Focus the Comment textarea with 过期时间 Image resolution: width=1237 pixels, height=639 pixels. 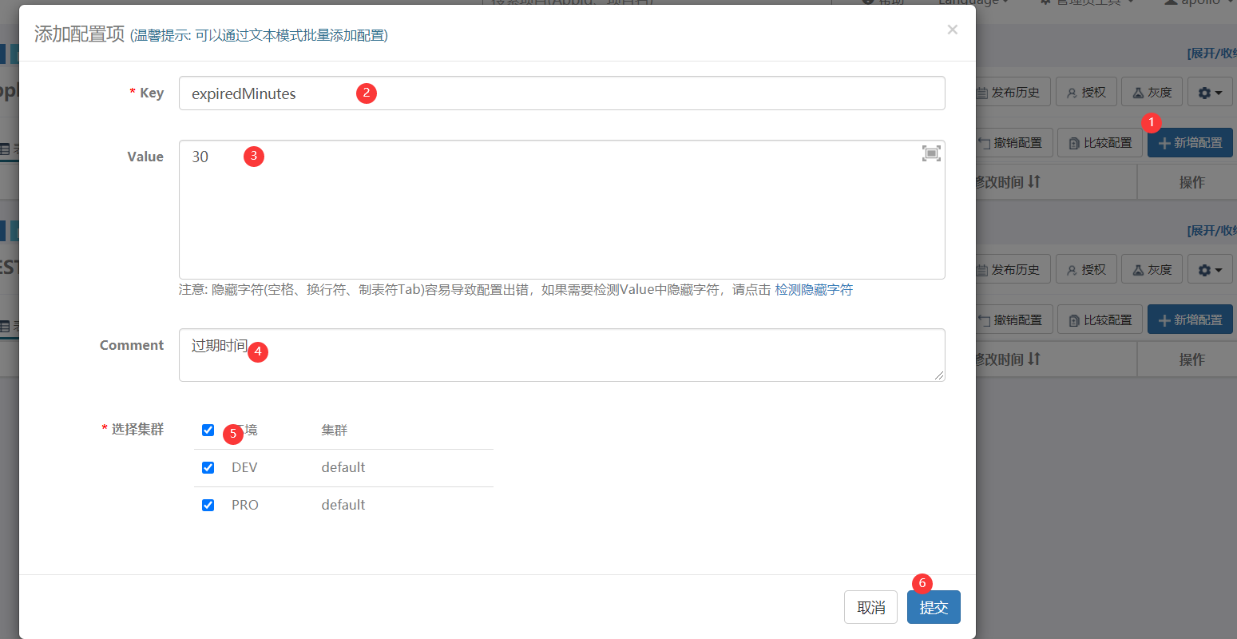(x=562, y=355)
